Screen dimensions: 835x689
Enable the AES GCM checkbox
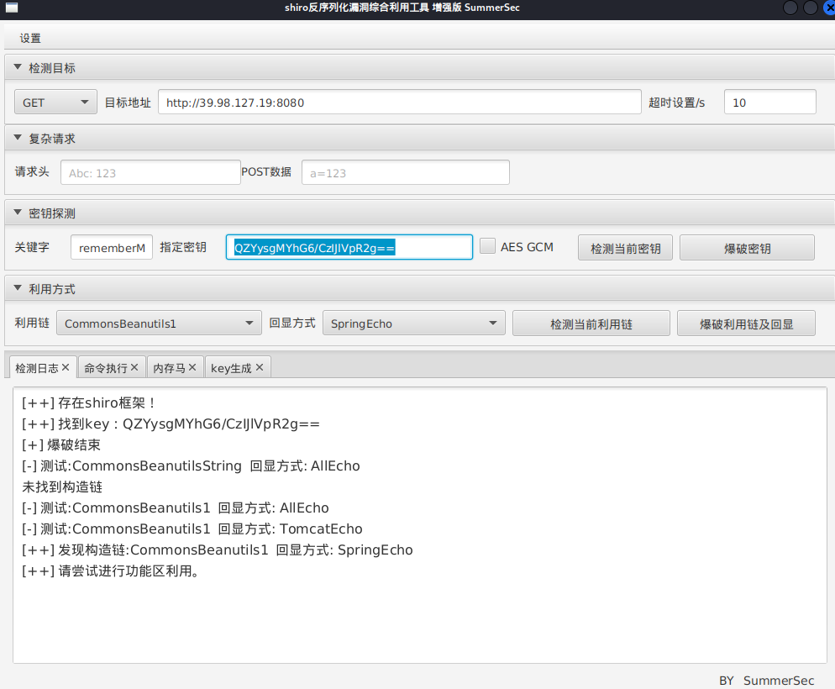pyautogui.click(x=487, y=246)
